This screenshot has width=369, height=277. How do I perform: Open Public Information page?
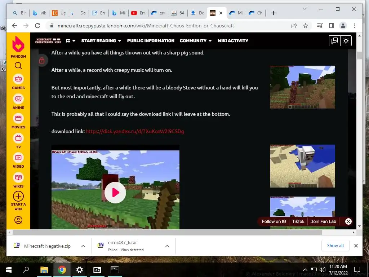tap(151, 41)
